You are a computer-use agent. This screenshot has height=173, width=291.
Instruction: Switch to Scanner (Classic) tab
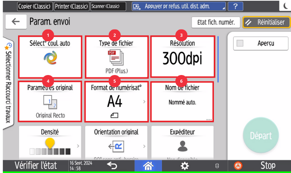[108, 6]
